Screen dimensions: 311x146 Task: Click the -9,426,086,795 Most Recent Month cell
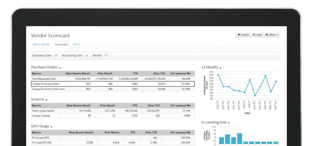click(82, 79)
